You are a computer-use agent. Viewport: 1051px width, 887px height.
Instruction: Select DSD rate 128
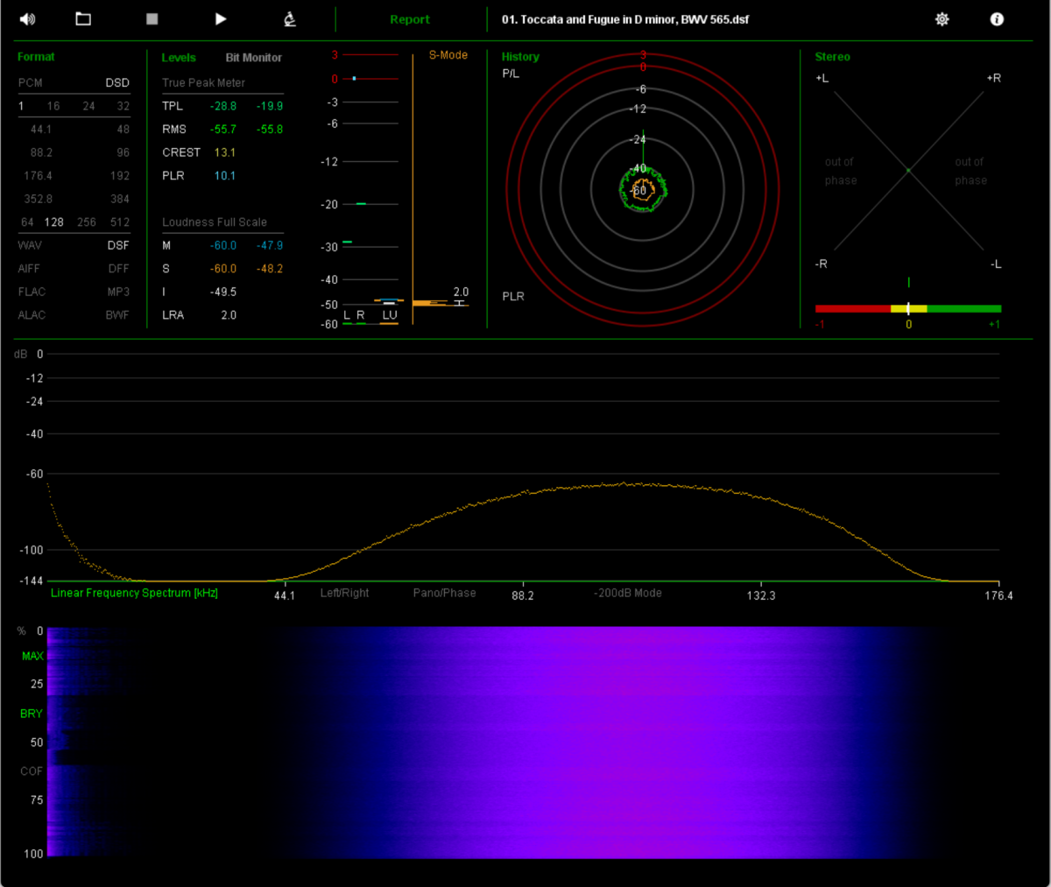(x=54, y=222)
